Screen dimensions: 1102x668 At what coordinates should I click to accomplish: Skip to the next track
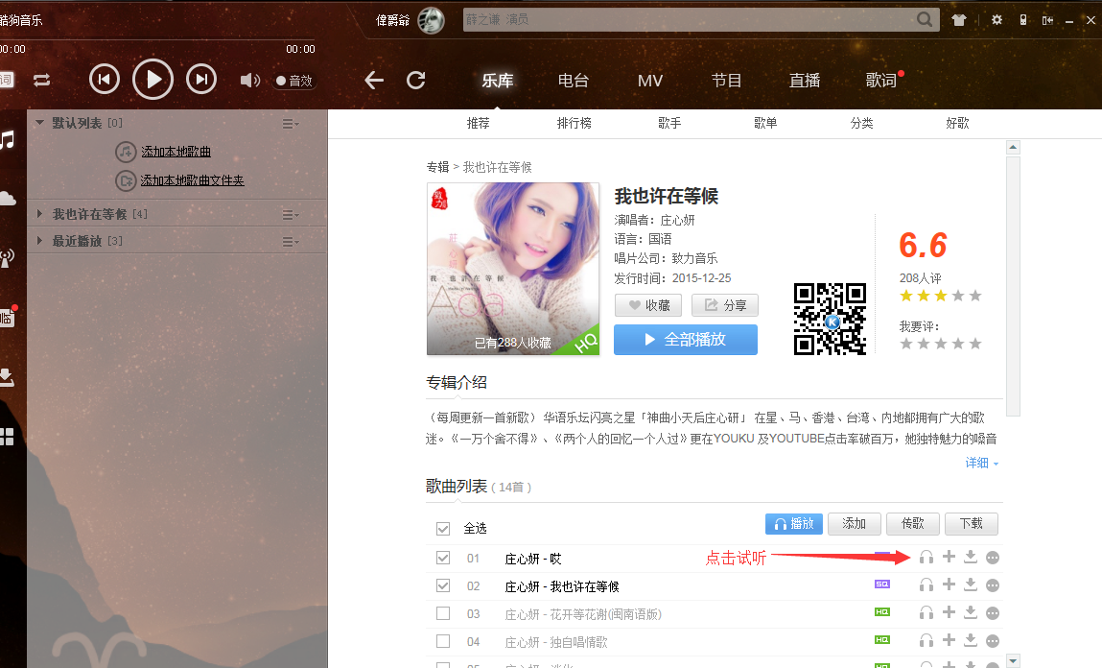coord(201,80)
